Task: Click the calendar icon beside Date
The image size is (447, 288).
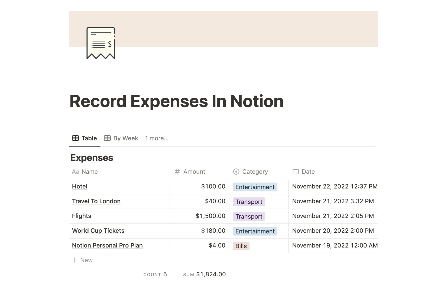Action: coord(296,172)
